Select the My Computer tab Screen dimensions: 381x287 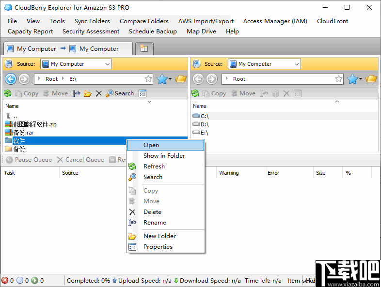(68, 49)
